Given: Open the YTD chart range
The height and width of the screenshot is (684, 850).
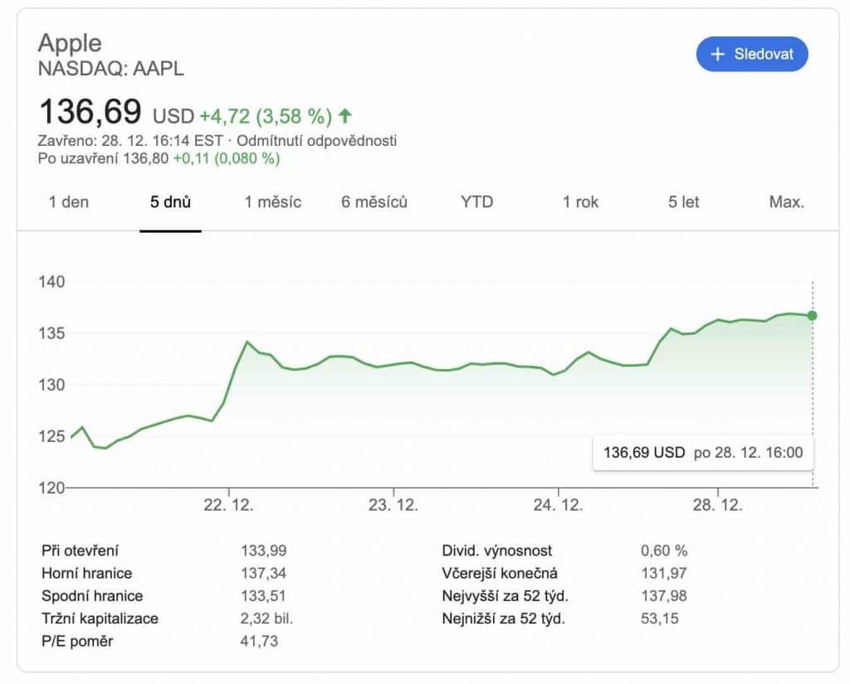Looking at the screenshot, I should tap(476, 202).
